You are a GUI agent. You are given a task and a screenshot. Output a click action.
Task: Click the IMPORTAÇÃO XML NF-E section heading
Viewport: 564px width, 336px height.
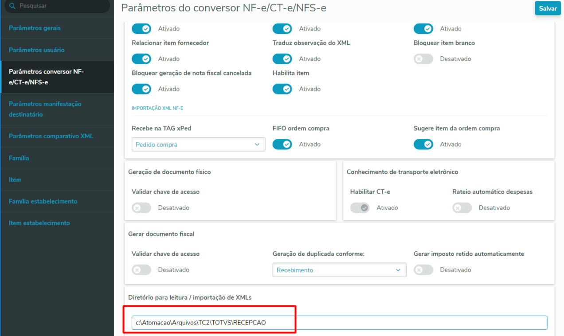[x=158, y=108]
